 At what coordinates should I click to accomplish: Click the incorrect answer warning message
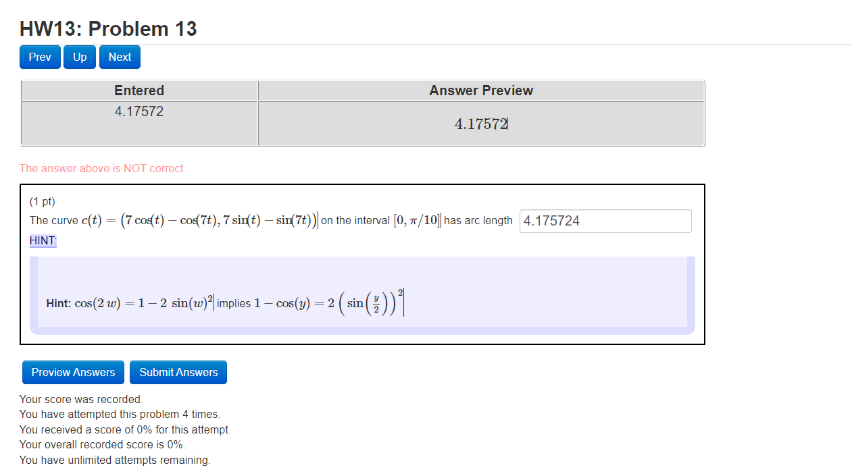tap(103, 168)
